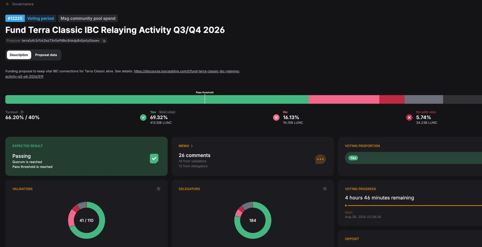Image resolution: width=482 pixels, height=247 pixels.
Task: Click the 12 from delegators text
Action: pos(193,166)
